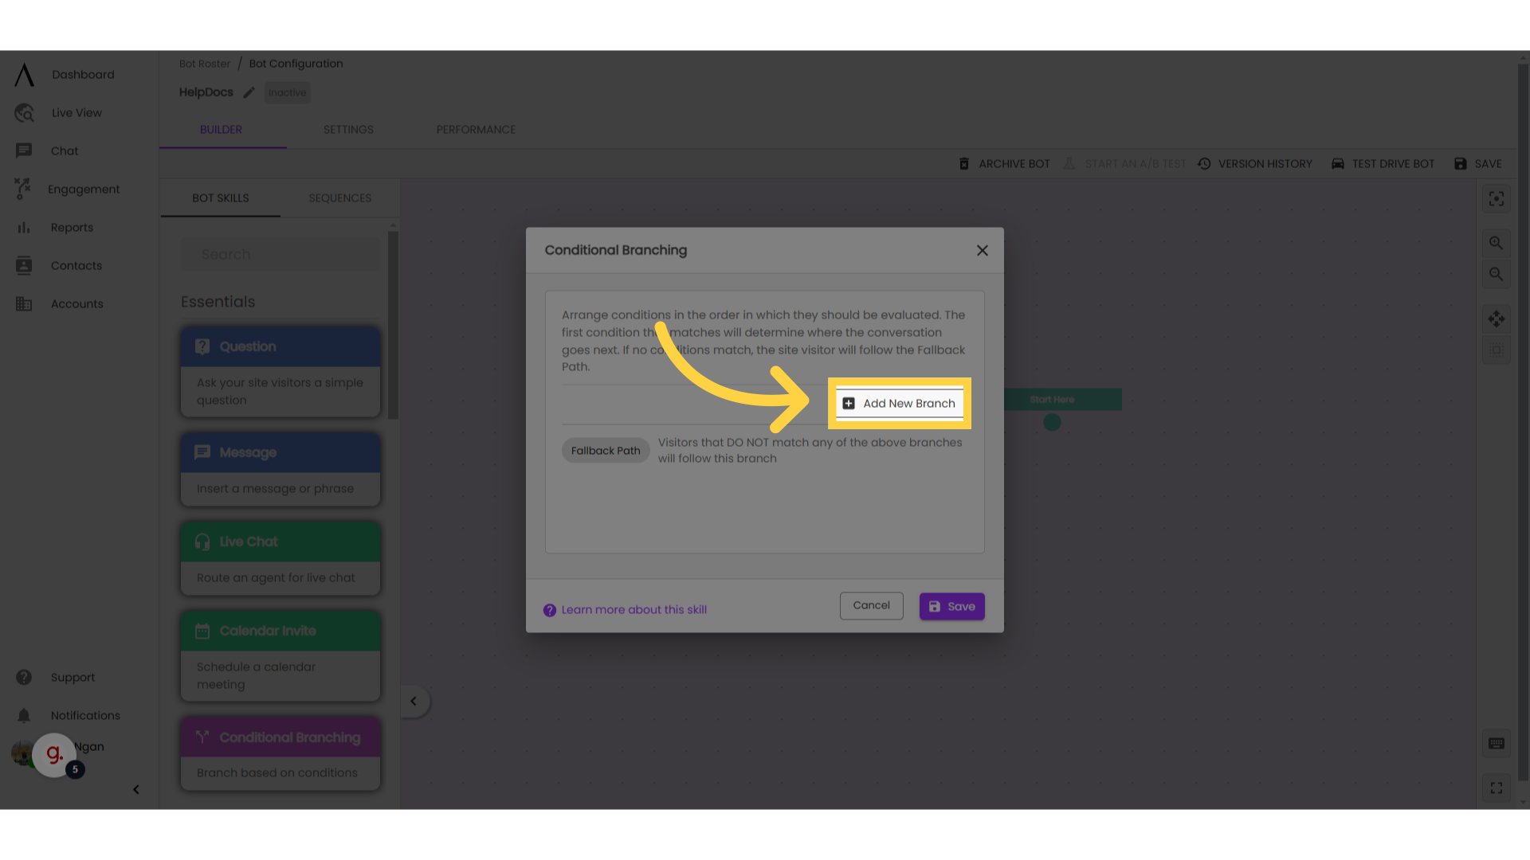Switch to the BOT SKILLS tab

[221, 197]
